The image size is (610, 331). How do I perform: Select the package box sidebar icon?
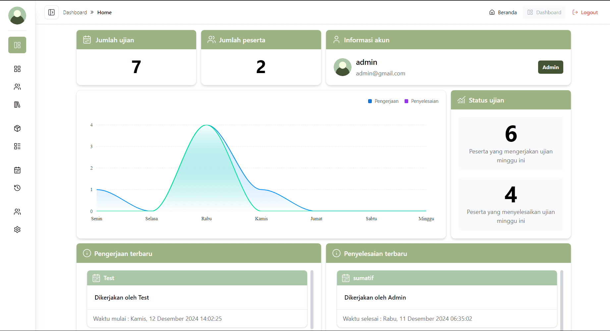click(x=17, y=128)
